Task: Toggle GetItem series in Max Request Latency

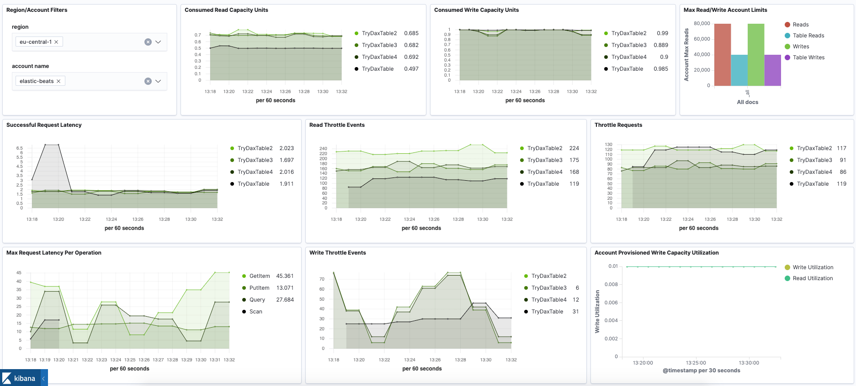Action: pos(259,276)
